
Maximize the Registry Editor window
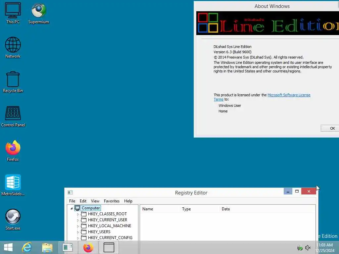297,191
